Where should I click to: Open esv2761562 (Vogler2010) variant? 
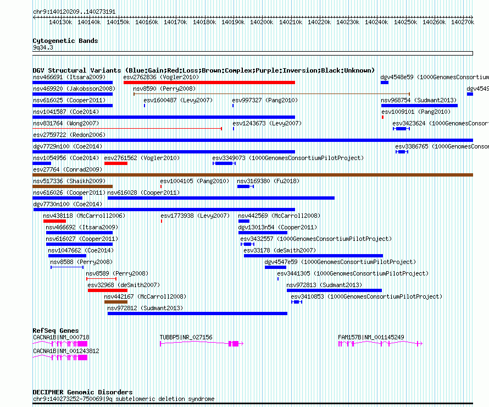pyautogui.click(x=142, y=158)
